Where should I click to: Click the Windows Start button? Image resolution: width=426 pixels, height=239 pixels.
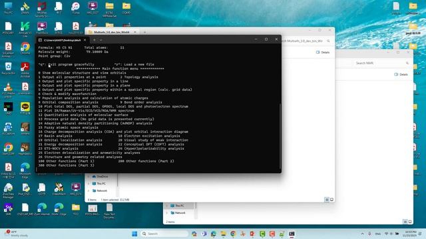click(134, 234)
